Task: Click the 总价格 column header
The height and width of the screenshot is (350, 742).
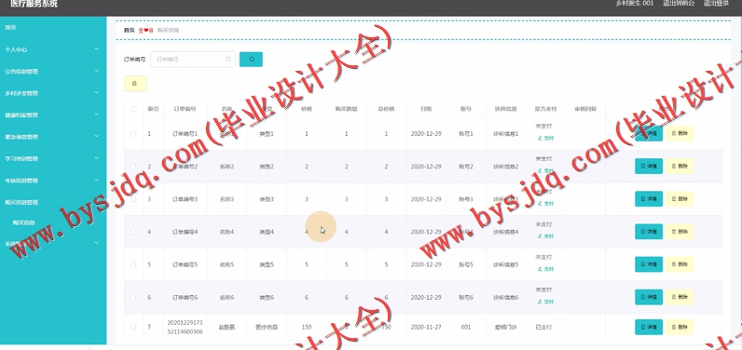Action: 386,109
